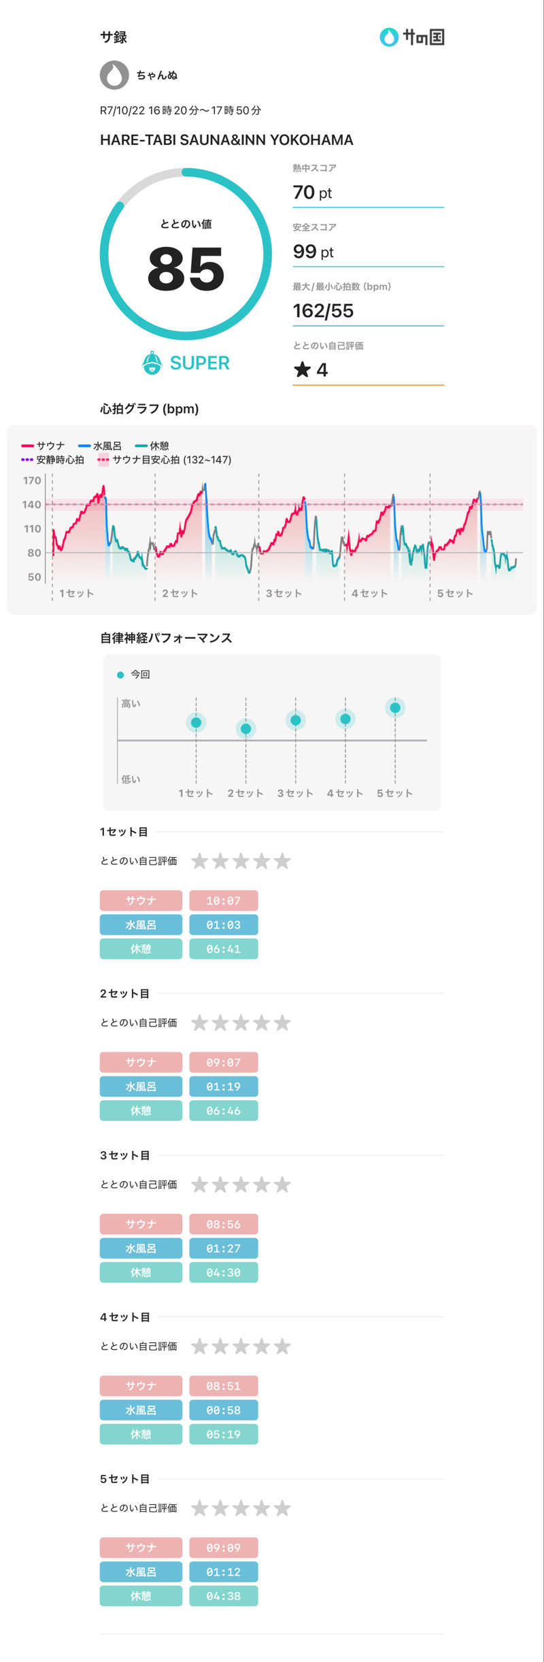Click the 2セット label in heart graph

point(180,594)
